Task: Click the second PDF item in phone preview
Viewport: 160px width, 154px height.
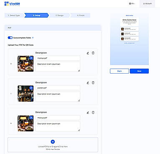Action: (x=130, y=34)
